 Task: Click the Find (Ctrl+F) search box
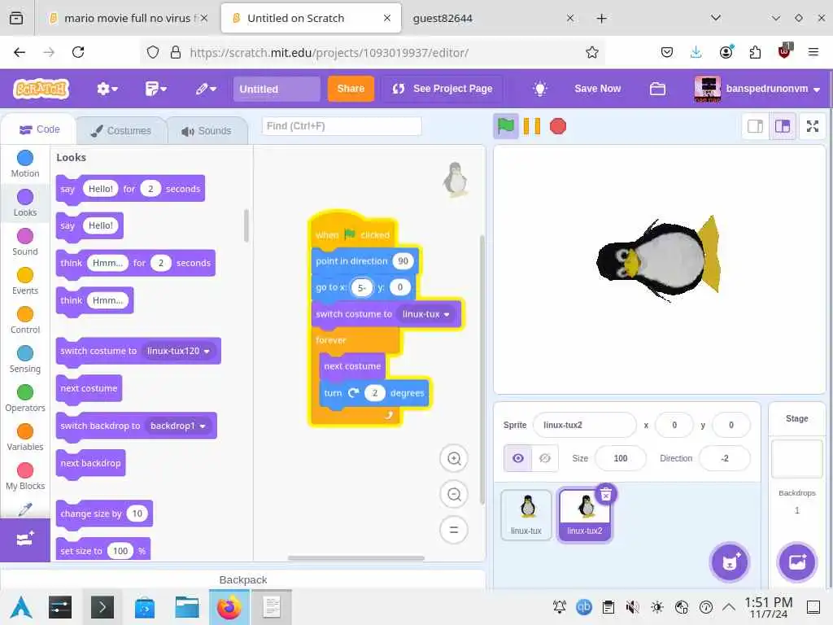point(342,126)
